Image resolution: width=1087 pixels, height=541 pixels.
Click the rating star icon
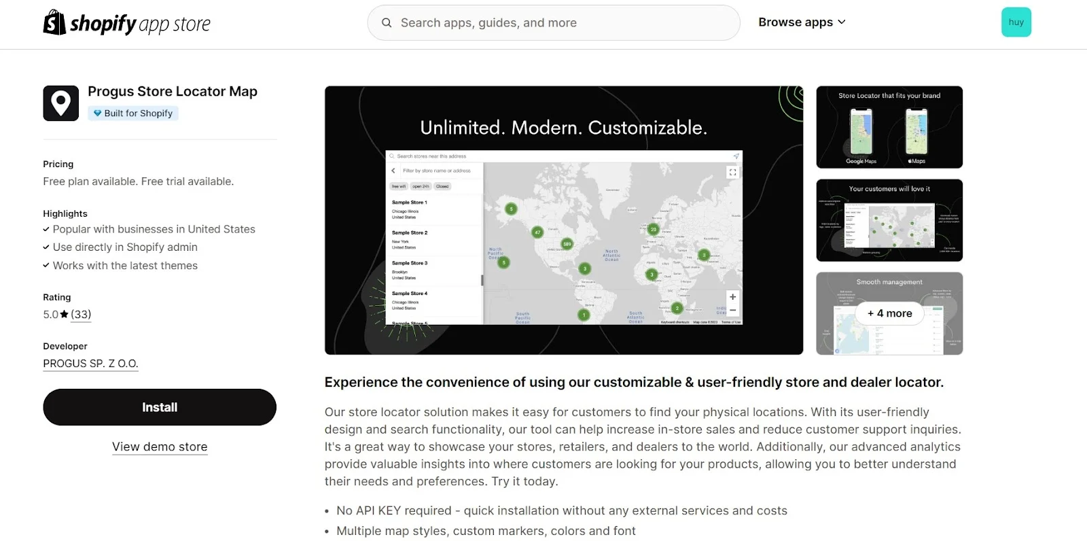point(65,314)
